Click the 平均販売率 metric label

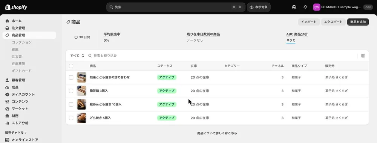112,34
